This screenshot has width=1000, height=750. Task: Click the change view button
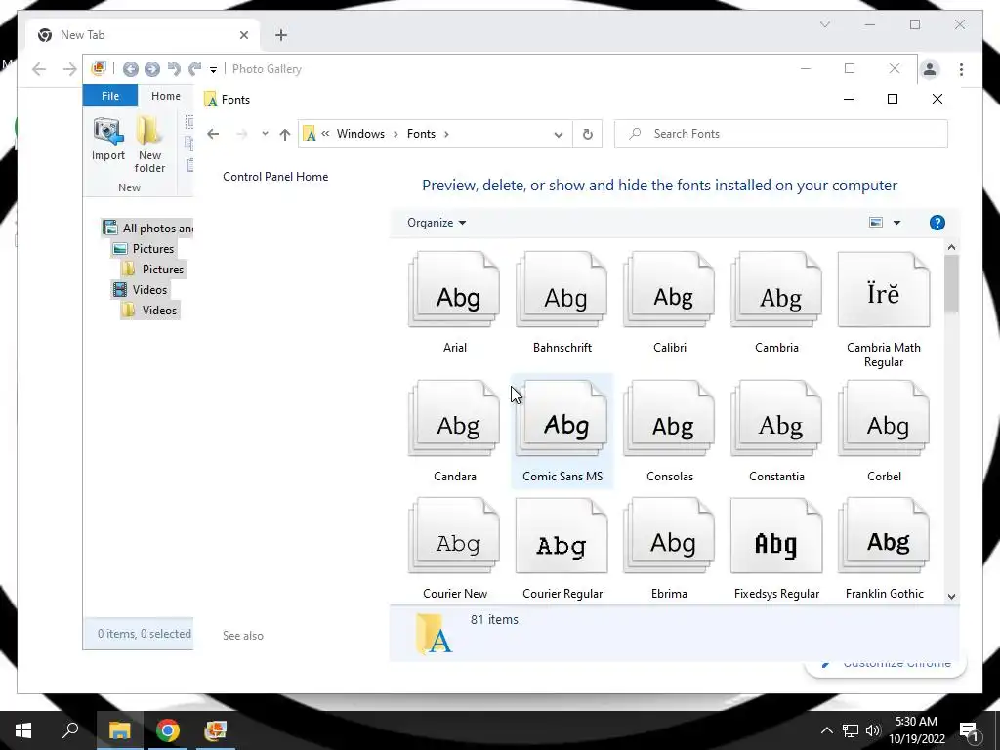click(876, 223)
